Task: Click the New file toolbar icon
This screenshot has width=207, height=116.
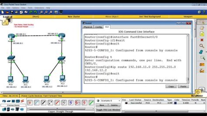Action: click(x=3, y=12)
